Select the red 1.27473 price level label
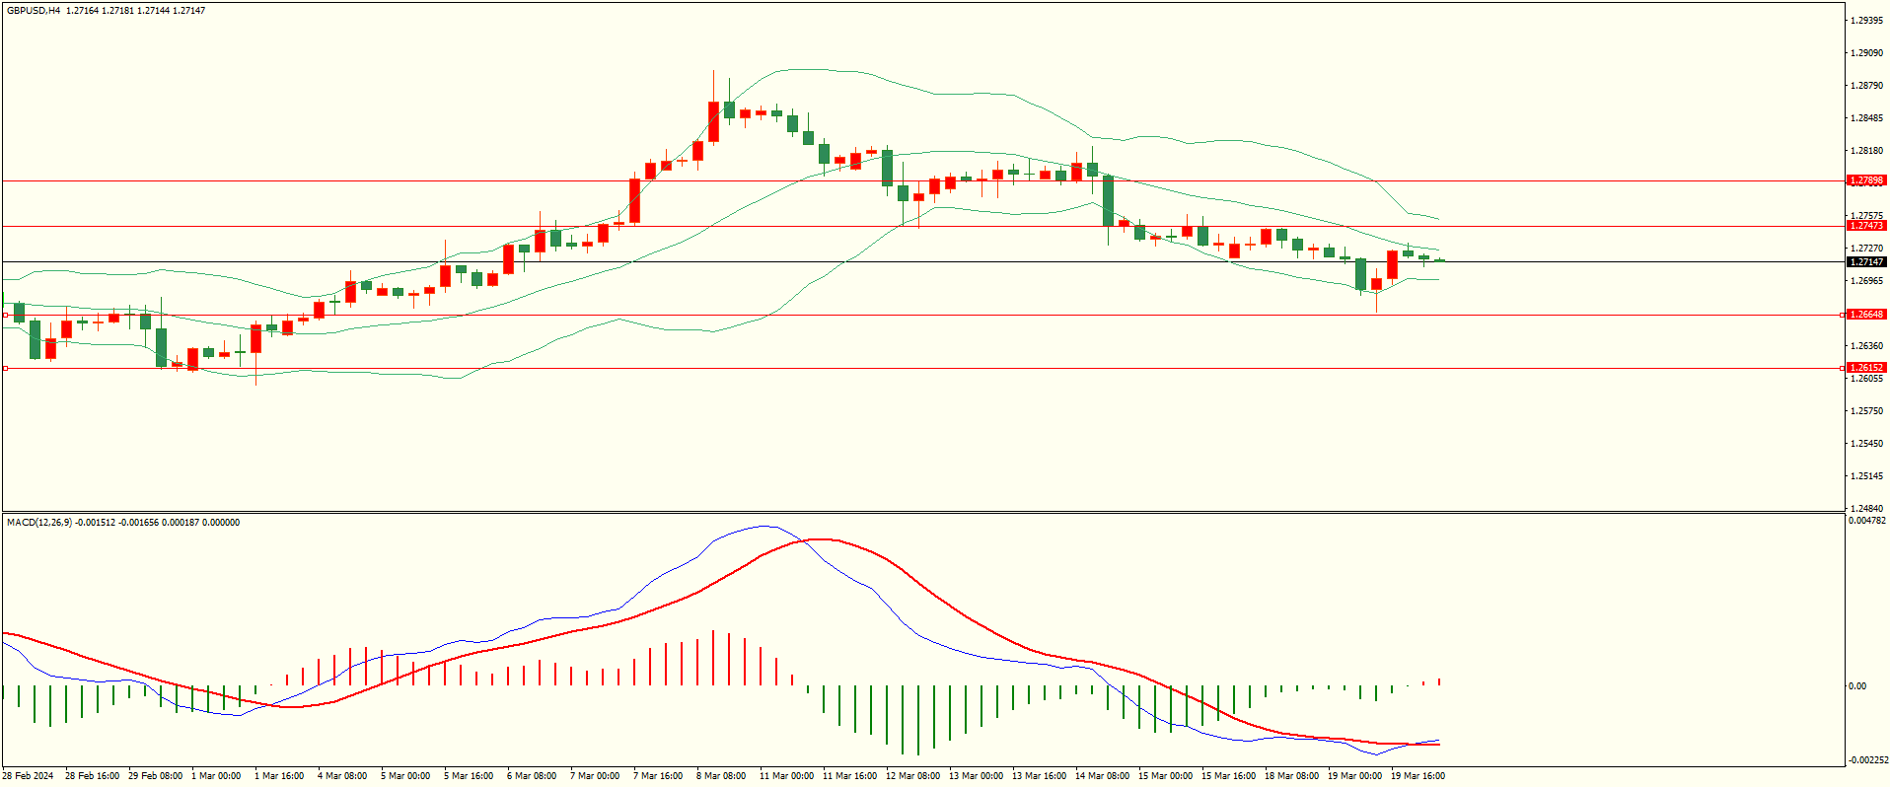The width and height of the screenshot is (1890, 787). (1865, 226)
